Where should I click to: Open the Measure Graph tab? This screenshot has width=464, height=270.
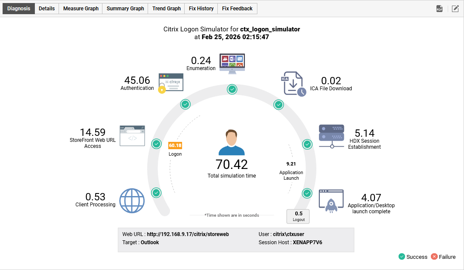pyautogui.click(x=81, y=9)
